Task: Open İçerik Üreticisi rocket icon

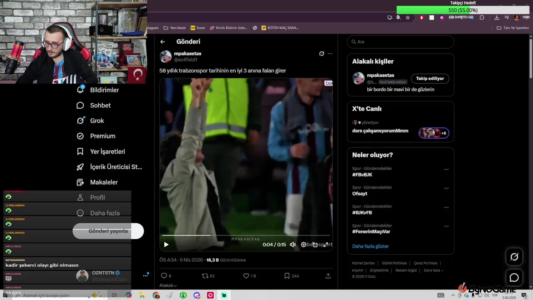Action: click(80, 167)
